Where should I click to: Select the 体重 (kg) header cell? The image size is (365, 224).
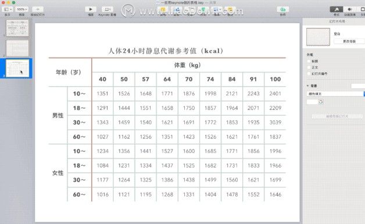coord(189,65)
